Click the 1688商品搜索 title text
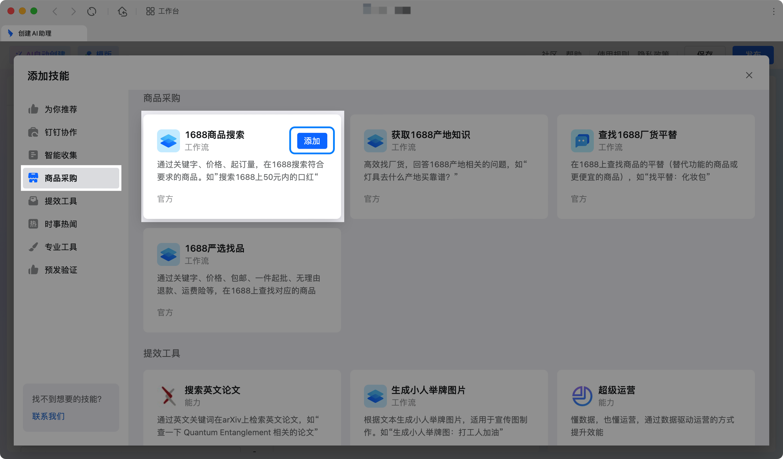783x459 pixels. (215, 135)
